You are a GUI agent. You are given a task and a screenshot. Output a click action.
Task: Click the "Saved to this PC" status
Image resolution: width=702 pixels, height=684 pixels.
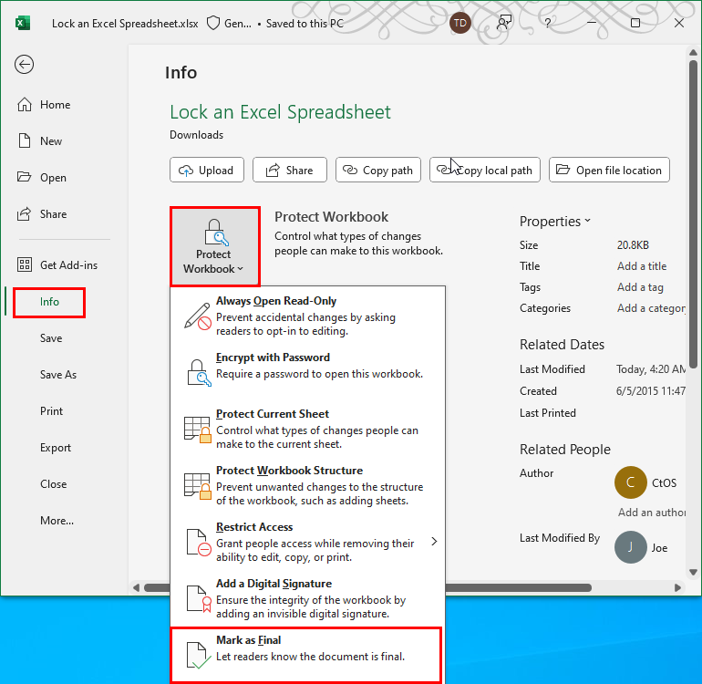tap(305, 24)
